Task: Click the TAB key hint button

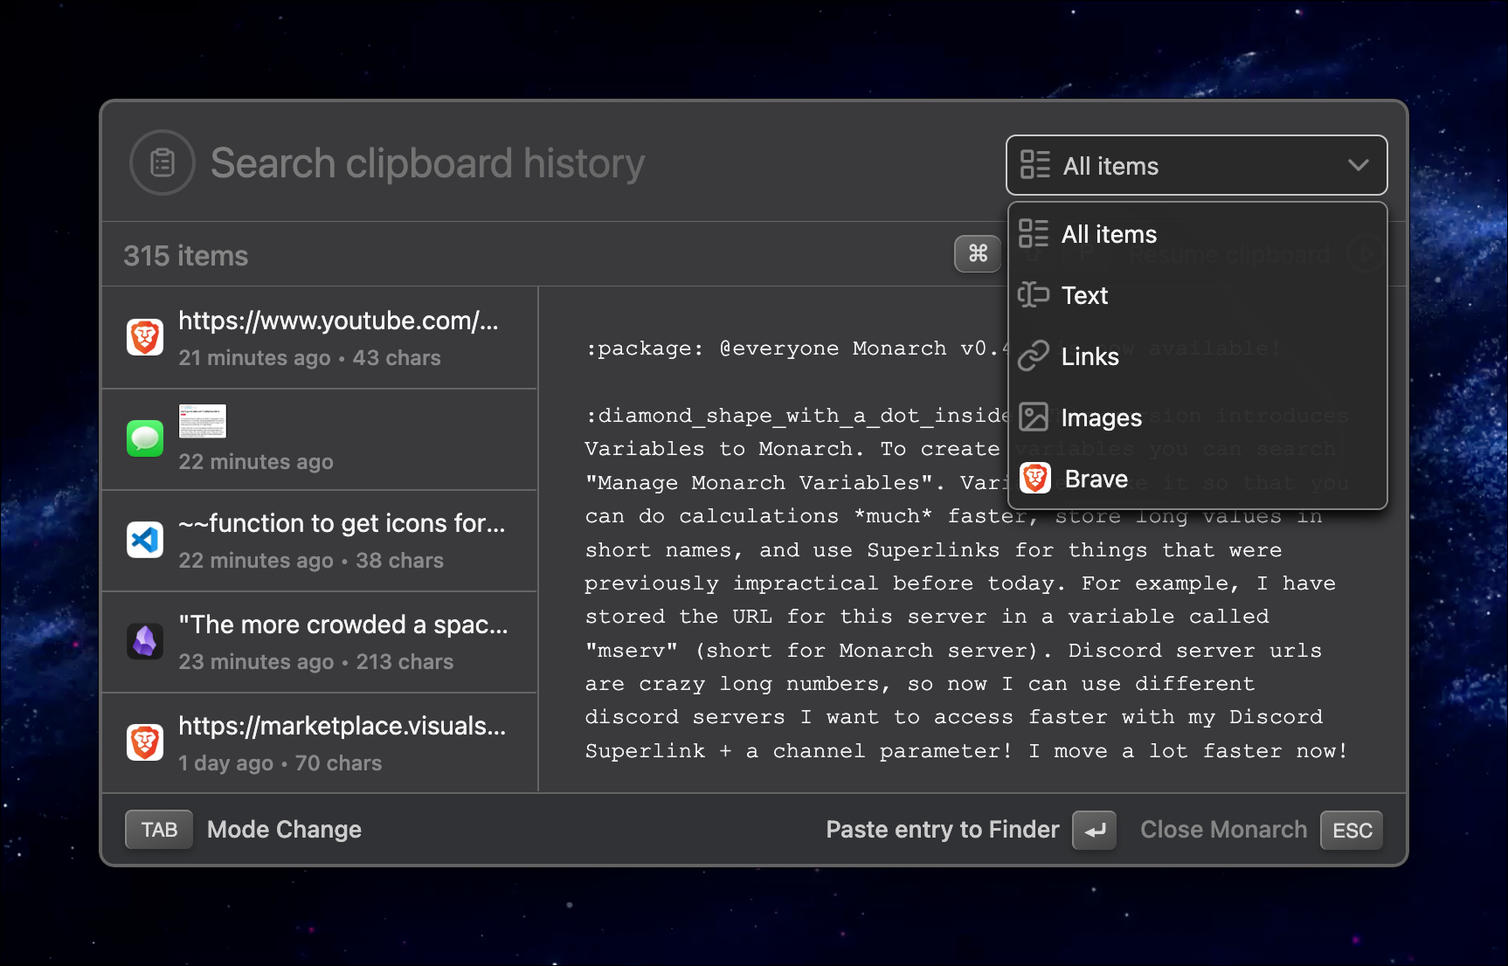Action: [x=159, y=830]
